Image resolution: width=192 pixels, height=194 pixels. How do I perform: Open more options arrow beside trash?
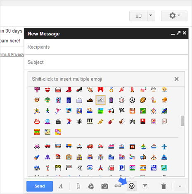pyautogui.click(x=180, y=186)
